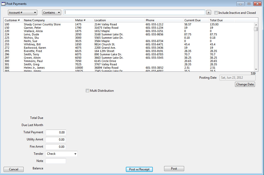Open the Contains match type dropdown
The image size is (264, 175).
coord(52,13)
